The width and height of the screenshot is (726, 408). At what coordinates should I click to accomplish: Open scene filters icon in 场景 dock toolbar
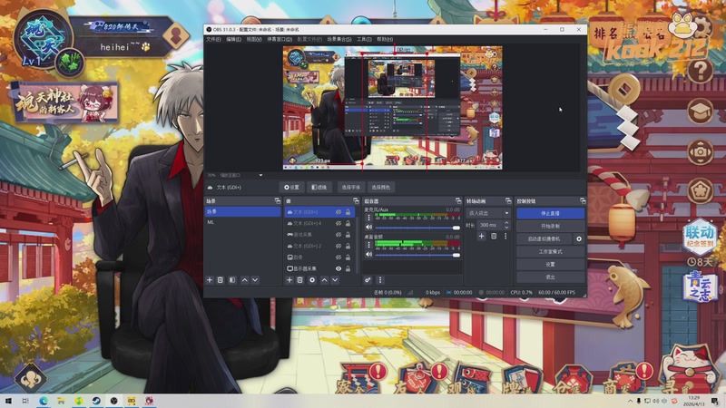pyautogui.click(x=232, y=280)
